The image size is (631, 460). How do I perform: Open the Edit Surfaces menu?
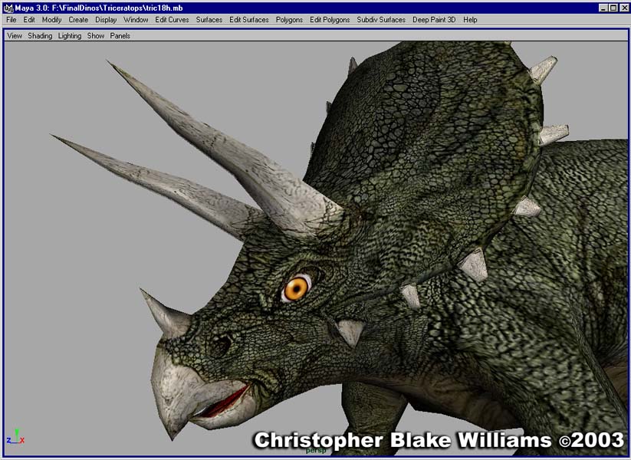click(248, 20)
